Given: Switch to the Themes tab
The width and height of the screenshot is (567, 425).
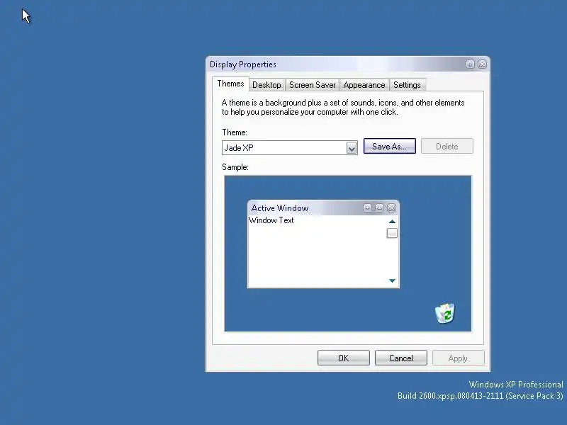Looking at the screenshot, I should pyautogui.click(x=231, y=84).
